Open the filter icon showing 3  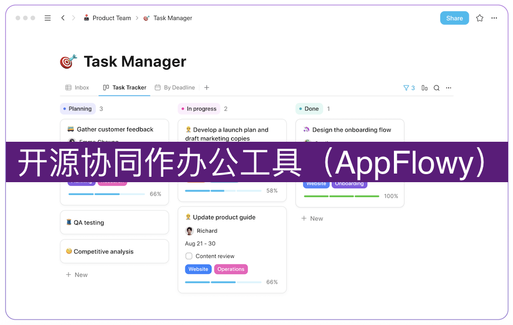[x=409, y=88]
